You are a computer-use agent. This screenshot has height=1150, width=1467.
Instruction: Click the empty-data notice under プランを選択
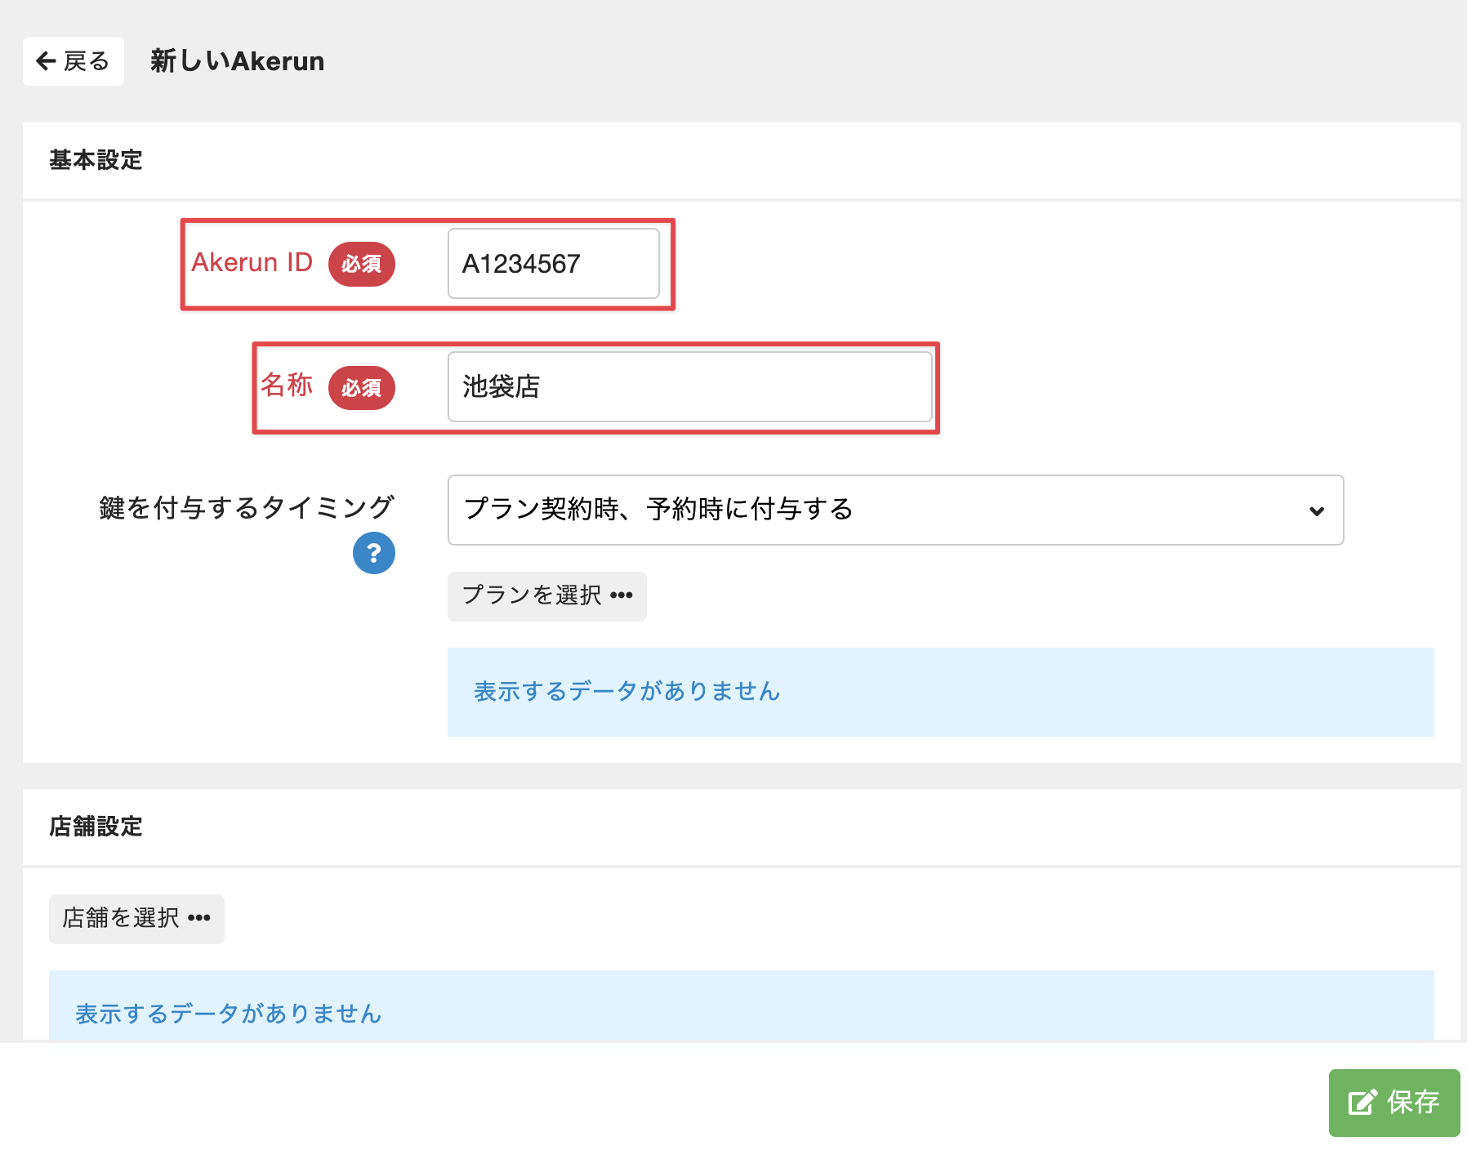tap(626, 692)
